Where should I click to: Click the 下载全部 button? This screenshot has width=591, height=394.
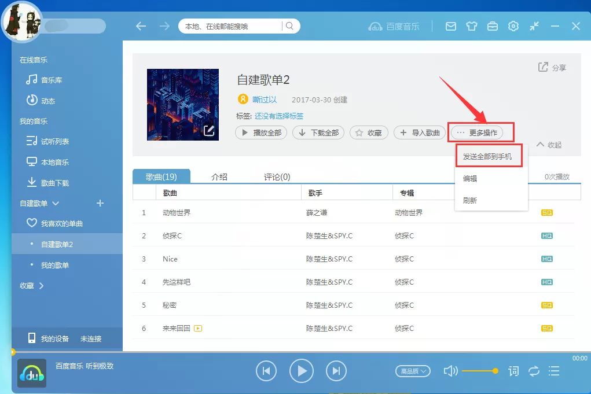pyautogui.click(x=318, y=132)
